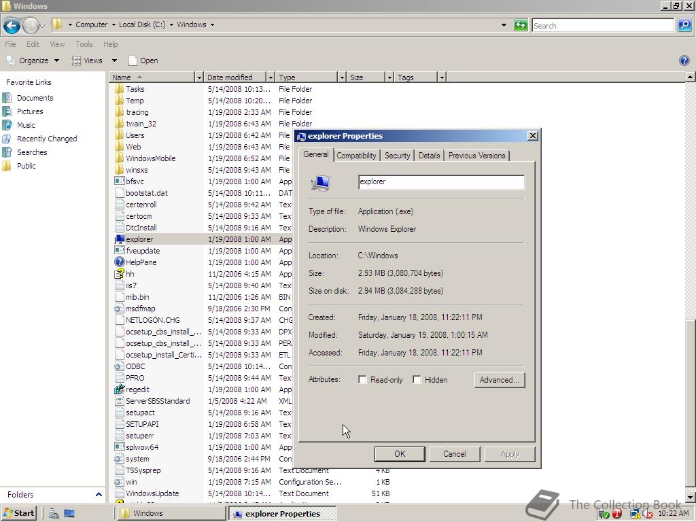696x522 pixels.
Task: Select the hh file icon
Action: [x=120, y=273]
